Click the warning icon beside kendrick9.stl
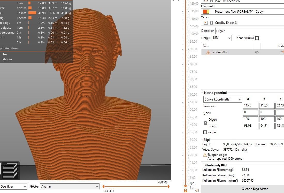Screen dimensions: 284x193 pyautogui.click(x=208, y=52)
